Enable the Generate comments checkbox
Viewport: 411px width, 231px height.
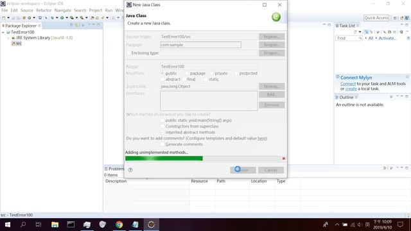(162, 144)
